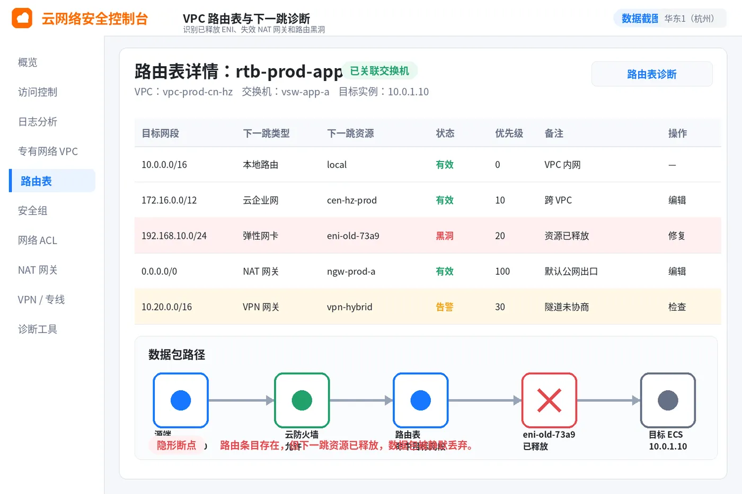Open VPN / 专线 in sidebar

tap(41, 300)
